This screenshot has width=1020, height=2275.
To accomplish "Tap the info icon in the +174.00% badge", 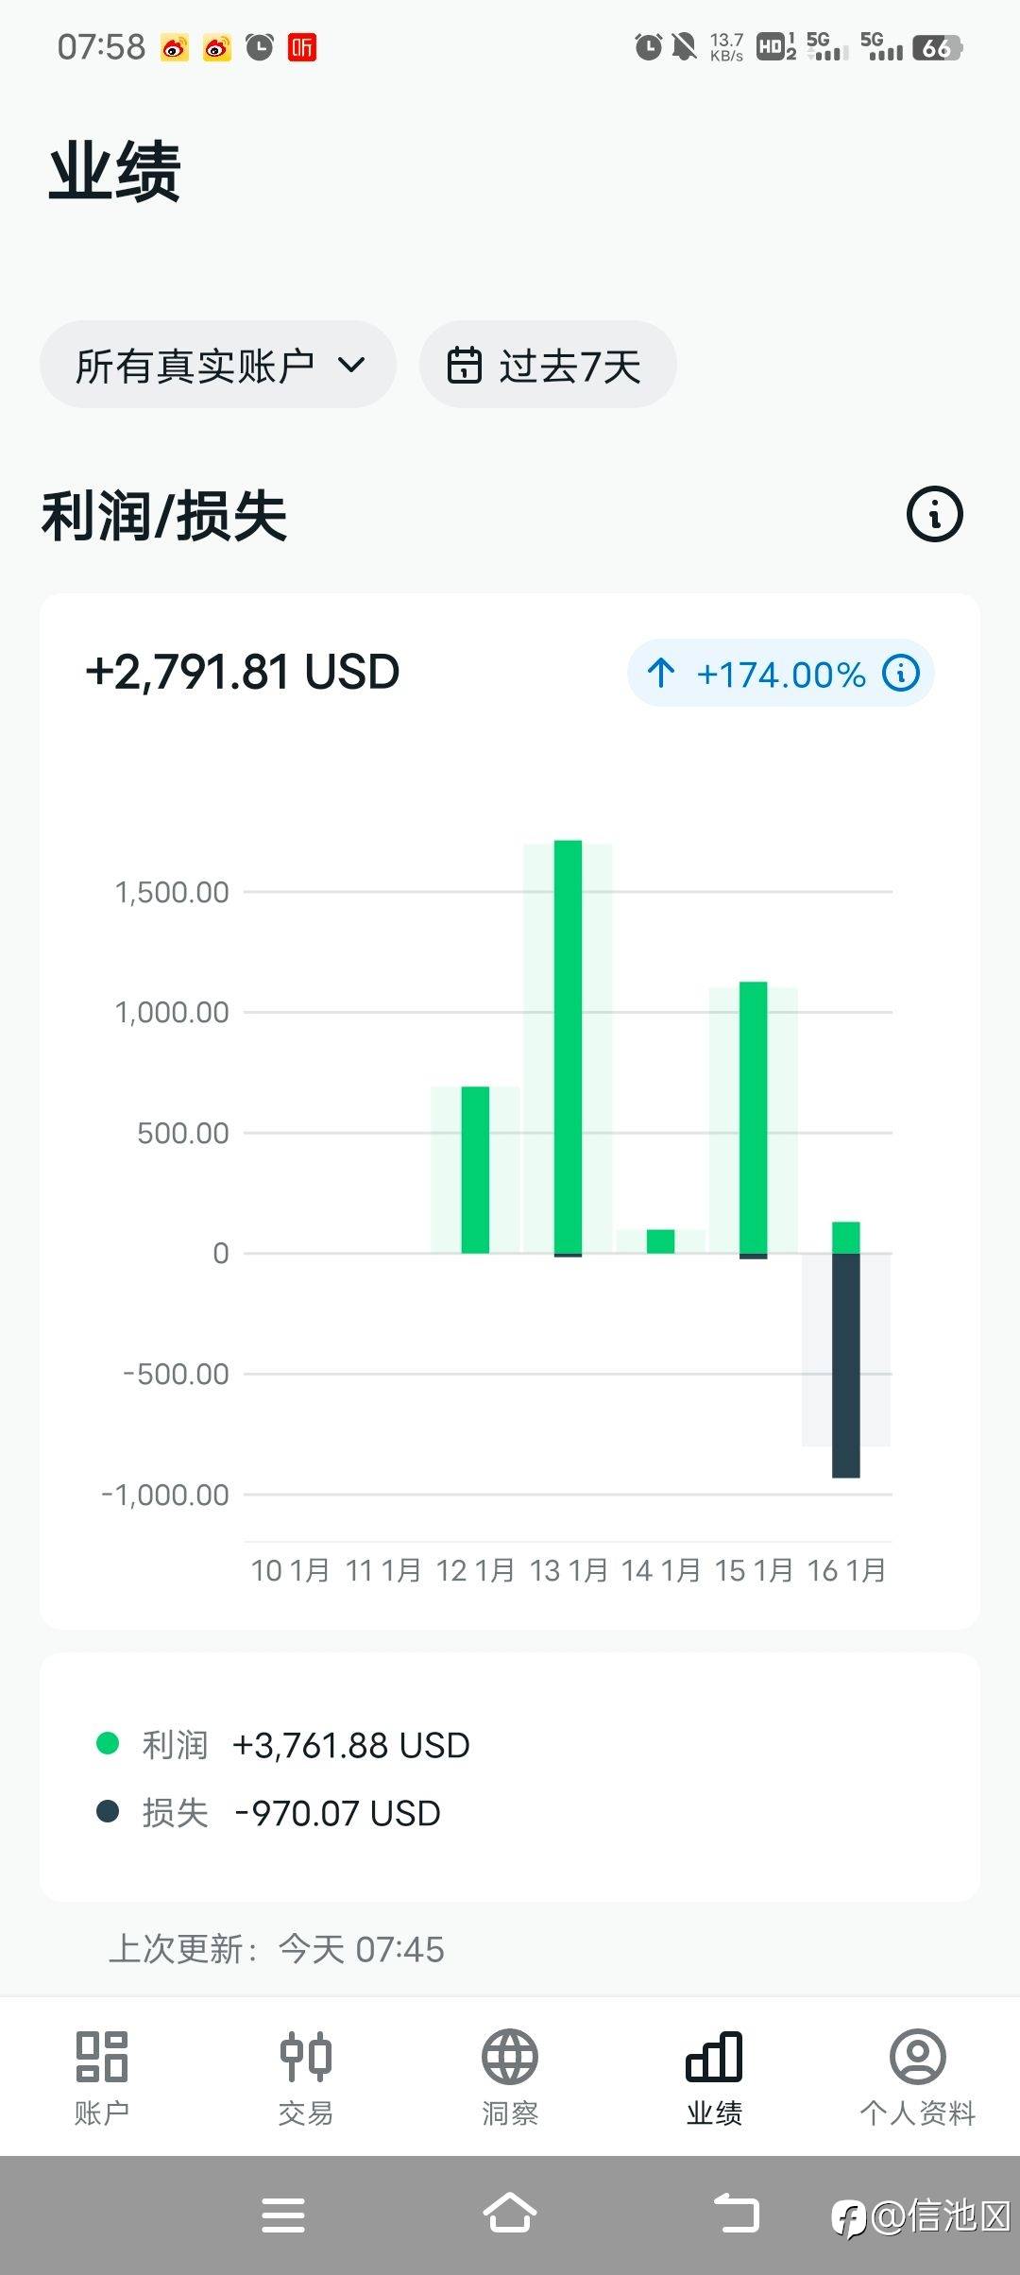I will [901, 674].
